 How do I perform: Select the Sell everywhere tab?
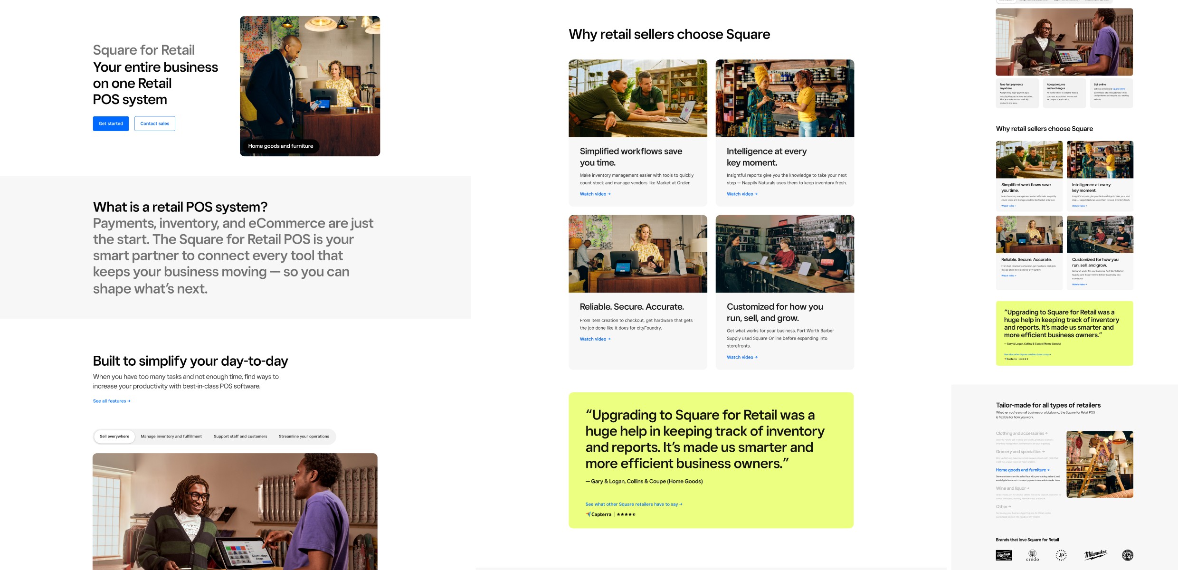click(114, 437)
